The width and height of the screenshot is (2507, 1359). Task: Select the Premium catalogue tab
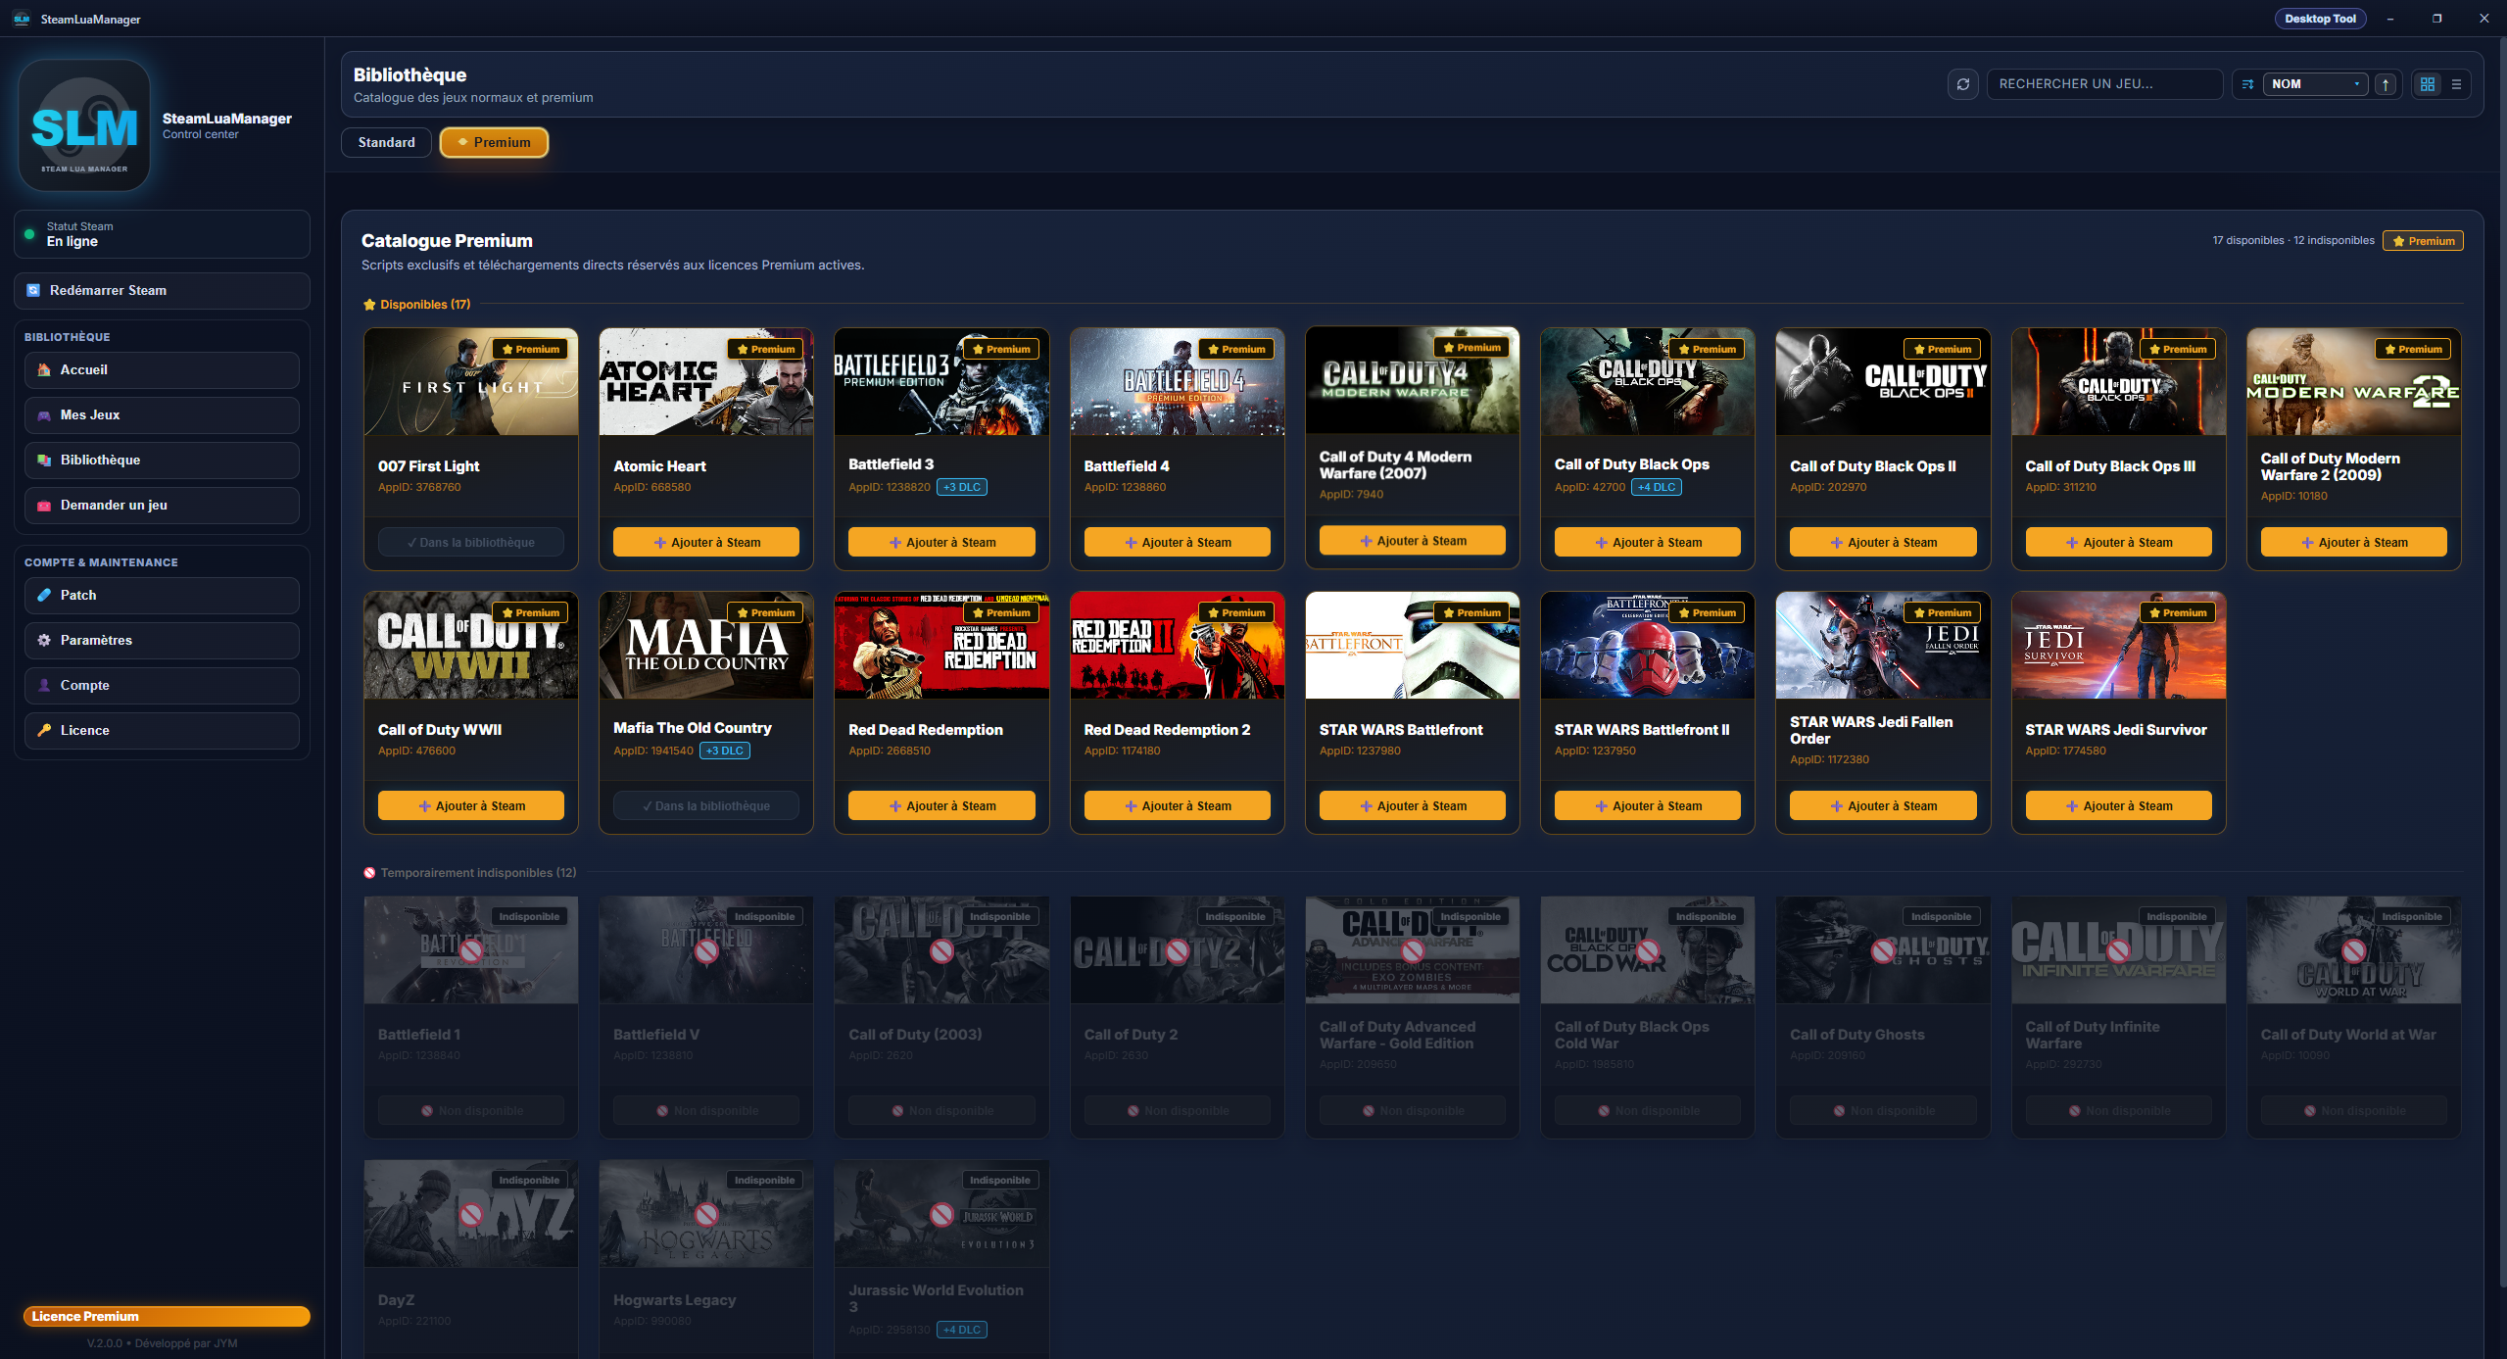(x=494, y=142)
